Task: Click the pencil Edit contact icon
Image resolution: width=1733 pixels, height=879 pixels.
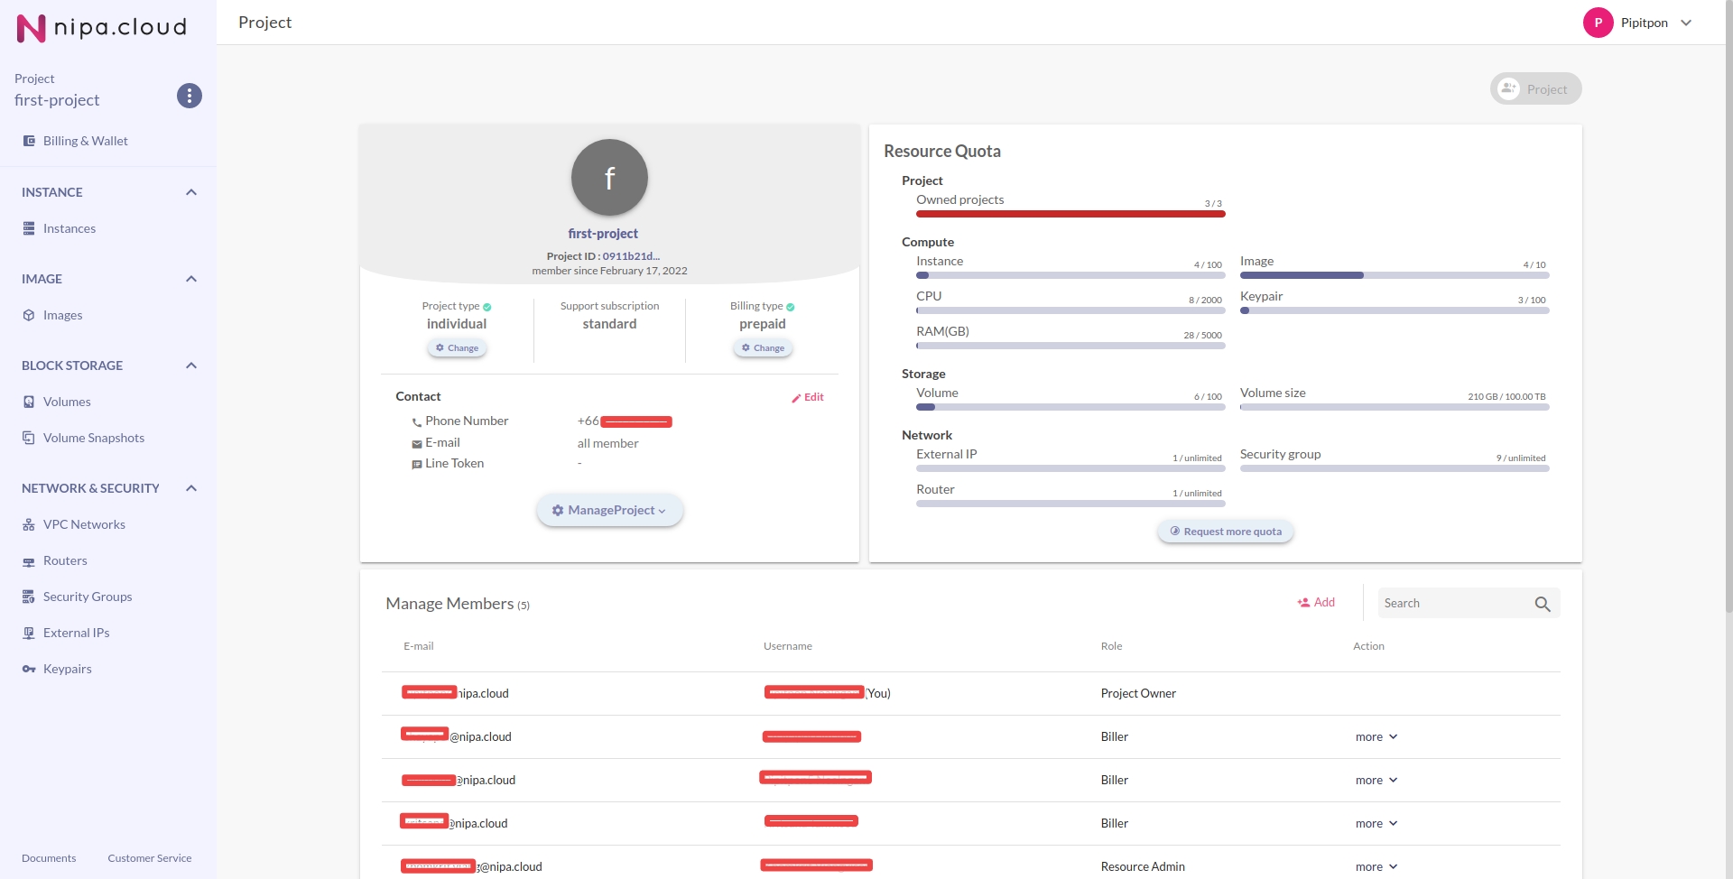Action: tap(797, 398)
